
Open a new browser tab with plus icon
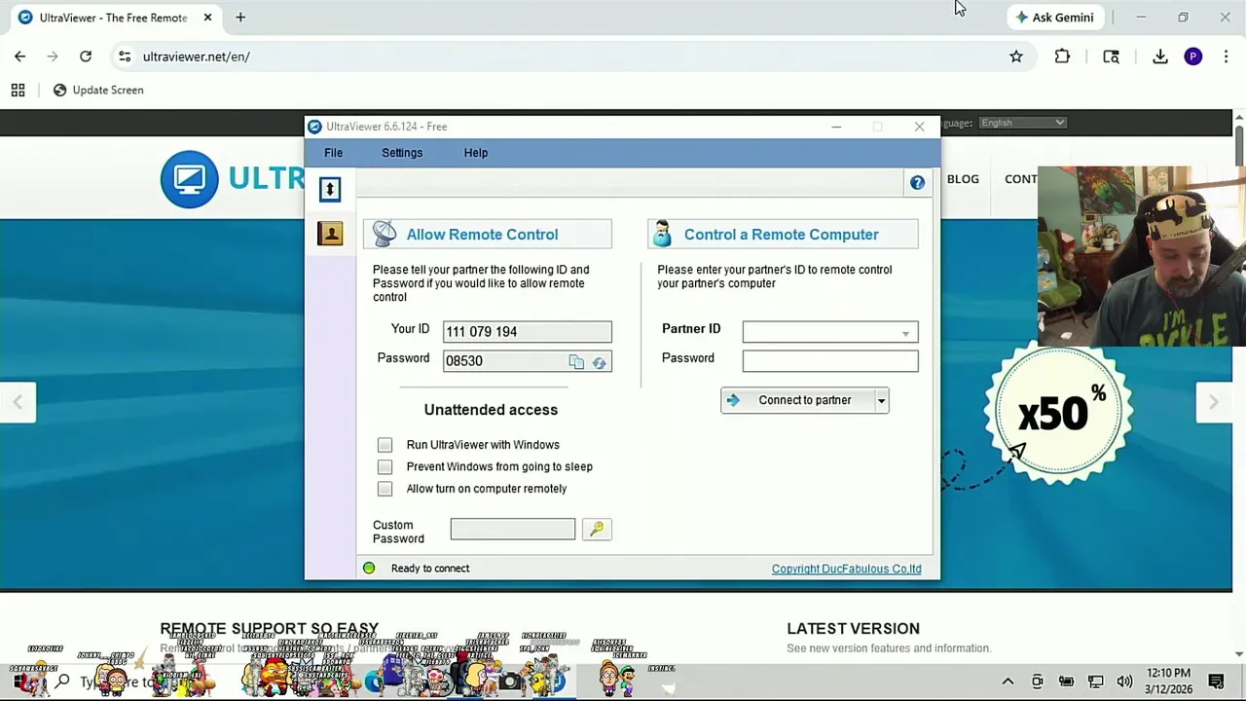[240, 18]
